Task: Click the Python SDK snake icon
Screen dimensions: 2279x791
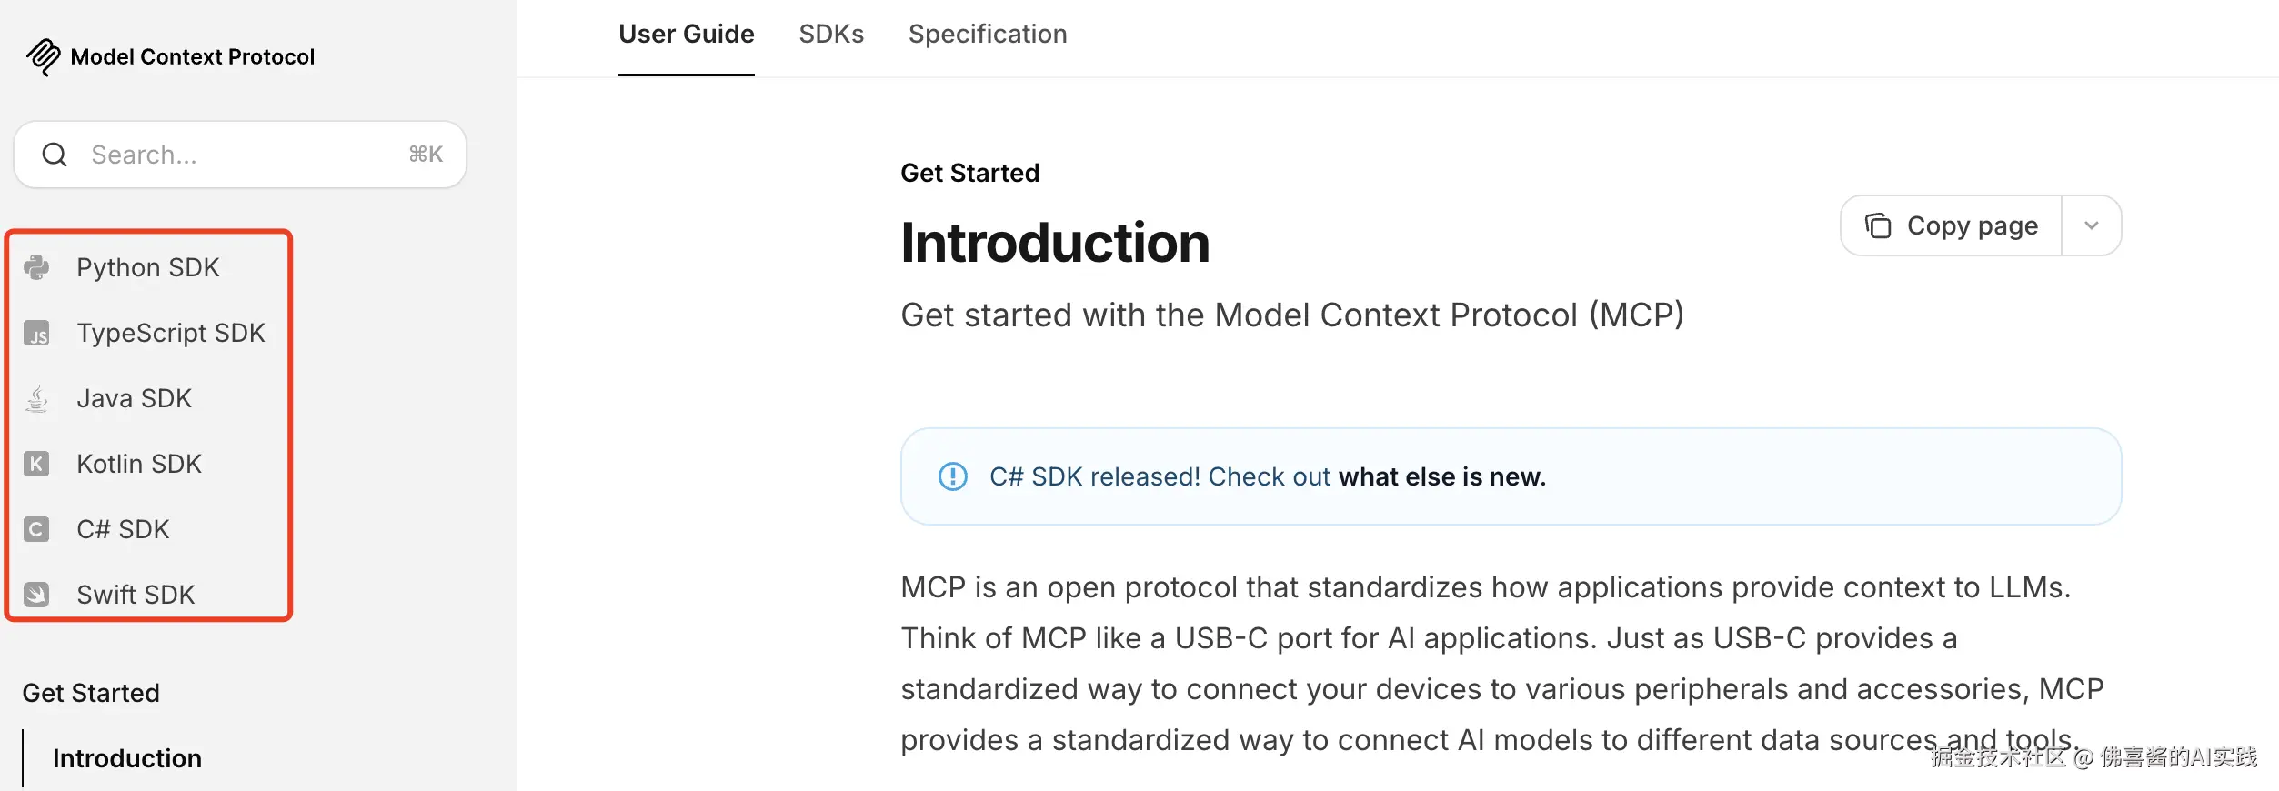Action: (36, 267)
